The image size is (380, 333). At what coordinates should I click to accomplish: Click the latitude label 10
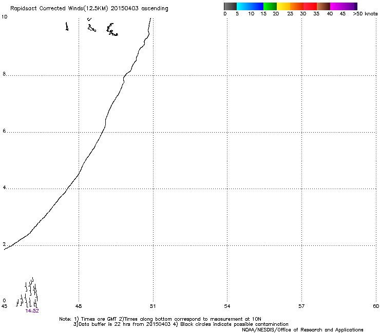(4, 17)
